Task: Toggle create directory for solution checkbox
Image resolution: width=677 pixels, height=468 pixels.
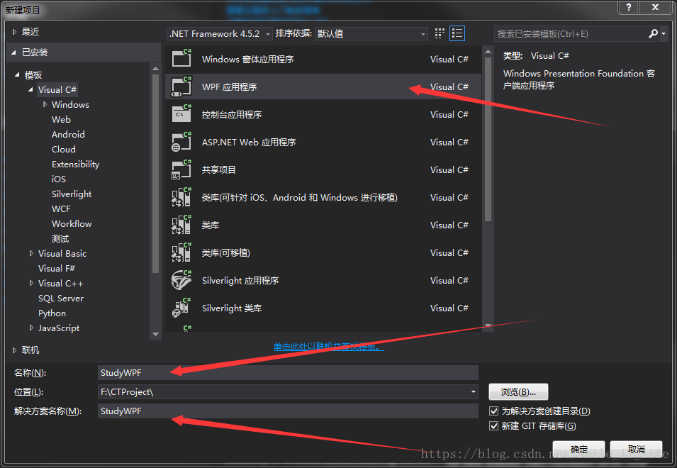Action: [494, 411]
